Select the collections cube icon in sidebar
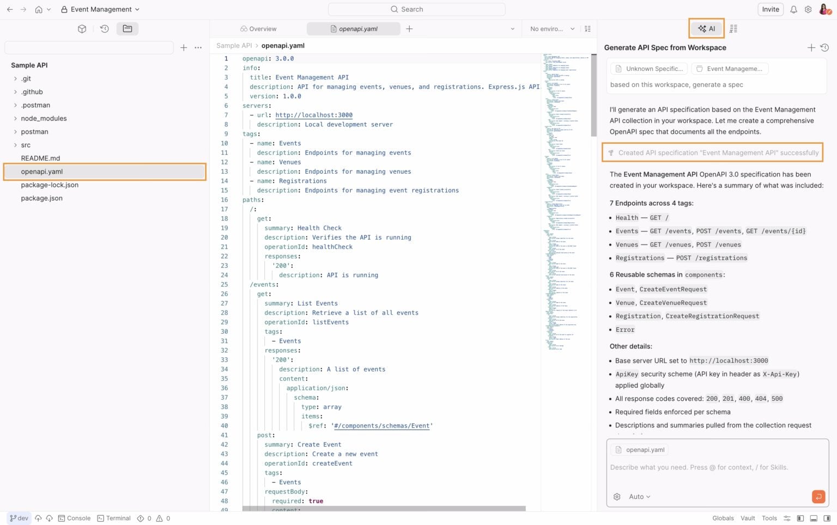The image size is (837, 525). pos(82,29)
